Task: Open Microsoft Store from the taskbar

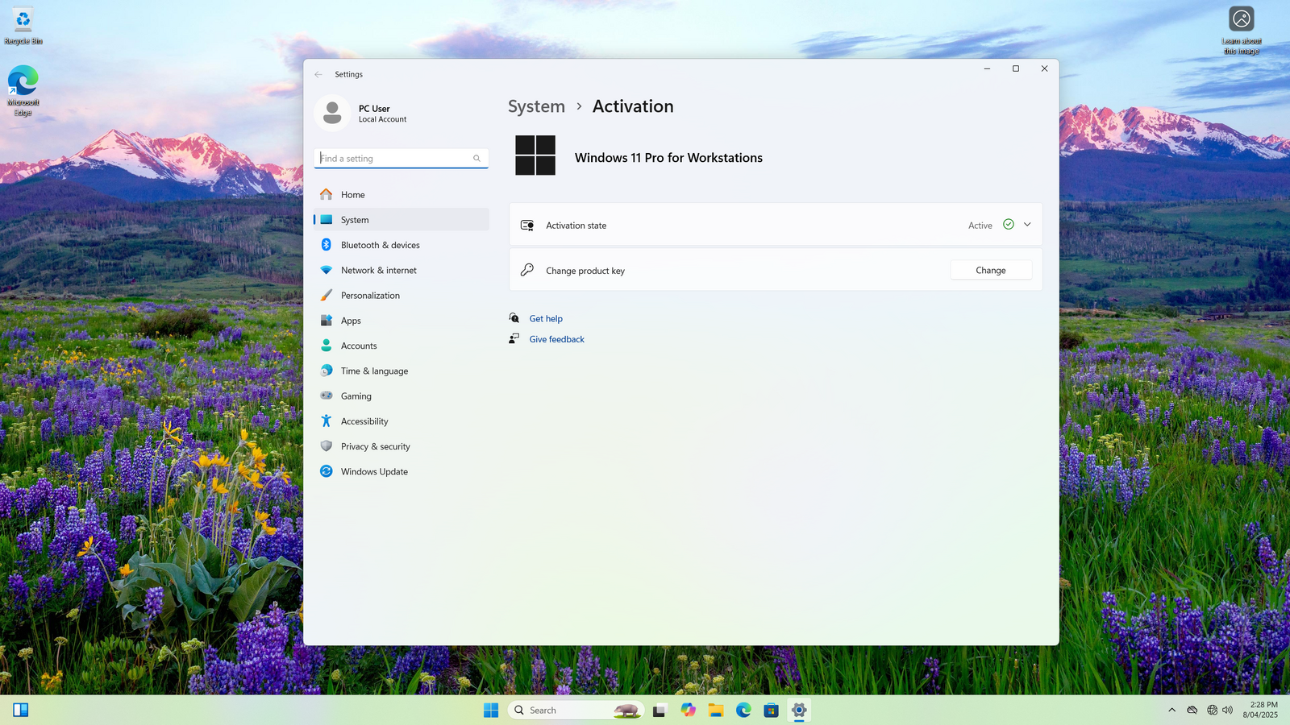Action: [x=772, y=710]
